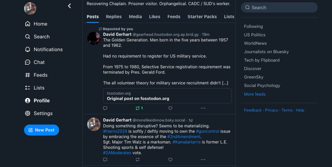Like The Golden Generation post

170,108
